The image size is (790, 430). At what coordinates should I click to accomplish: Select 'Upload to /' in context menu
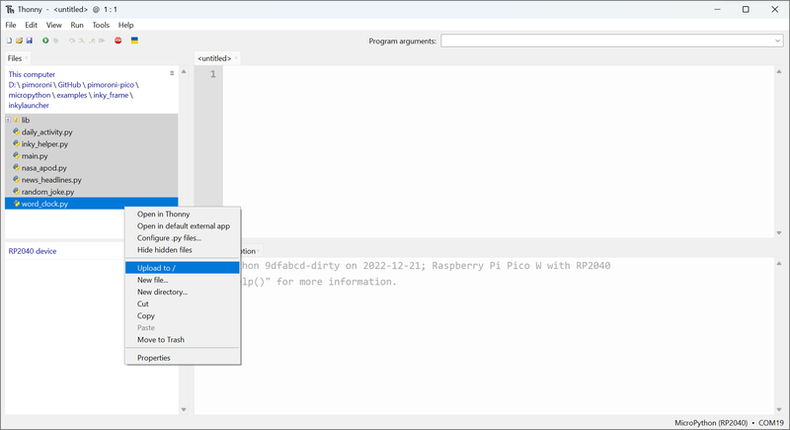(157, 268)
